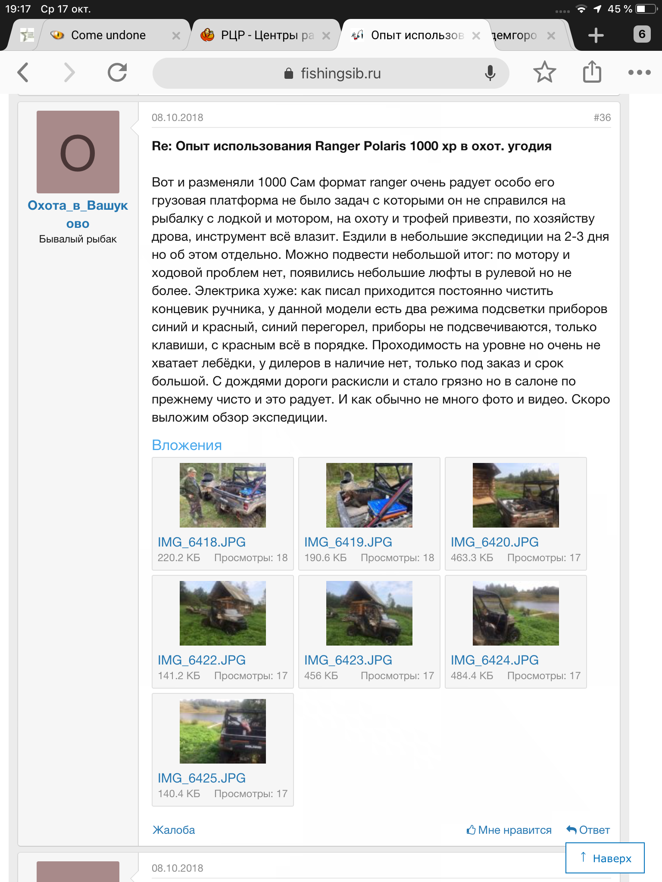
Task: Tap the microphone icon in the address bar
Action: (490, 73)
